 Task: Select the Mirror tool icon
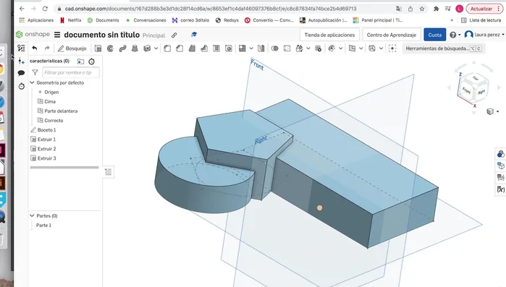261,48
